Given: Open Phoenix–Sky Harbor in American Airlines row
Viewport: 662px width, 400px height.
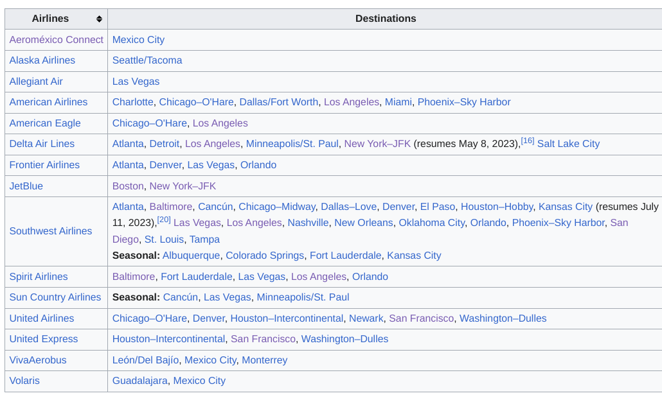Looking at the screenshot, I should tap(464, 102).
